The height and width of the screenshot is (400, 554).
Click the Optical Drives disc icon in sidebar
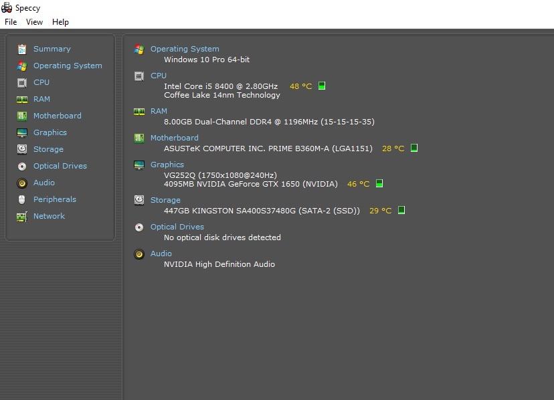click(22, 166)
